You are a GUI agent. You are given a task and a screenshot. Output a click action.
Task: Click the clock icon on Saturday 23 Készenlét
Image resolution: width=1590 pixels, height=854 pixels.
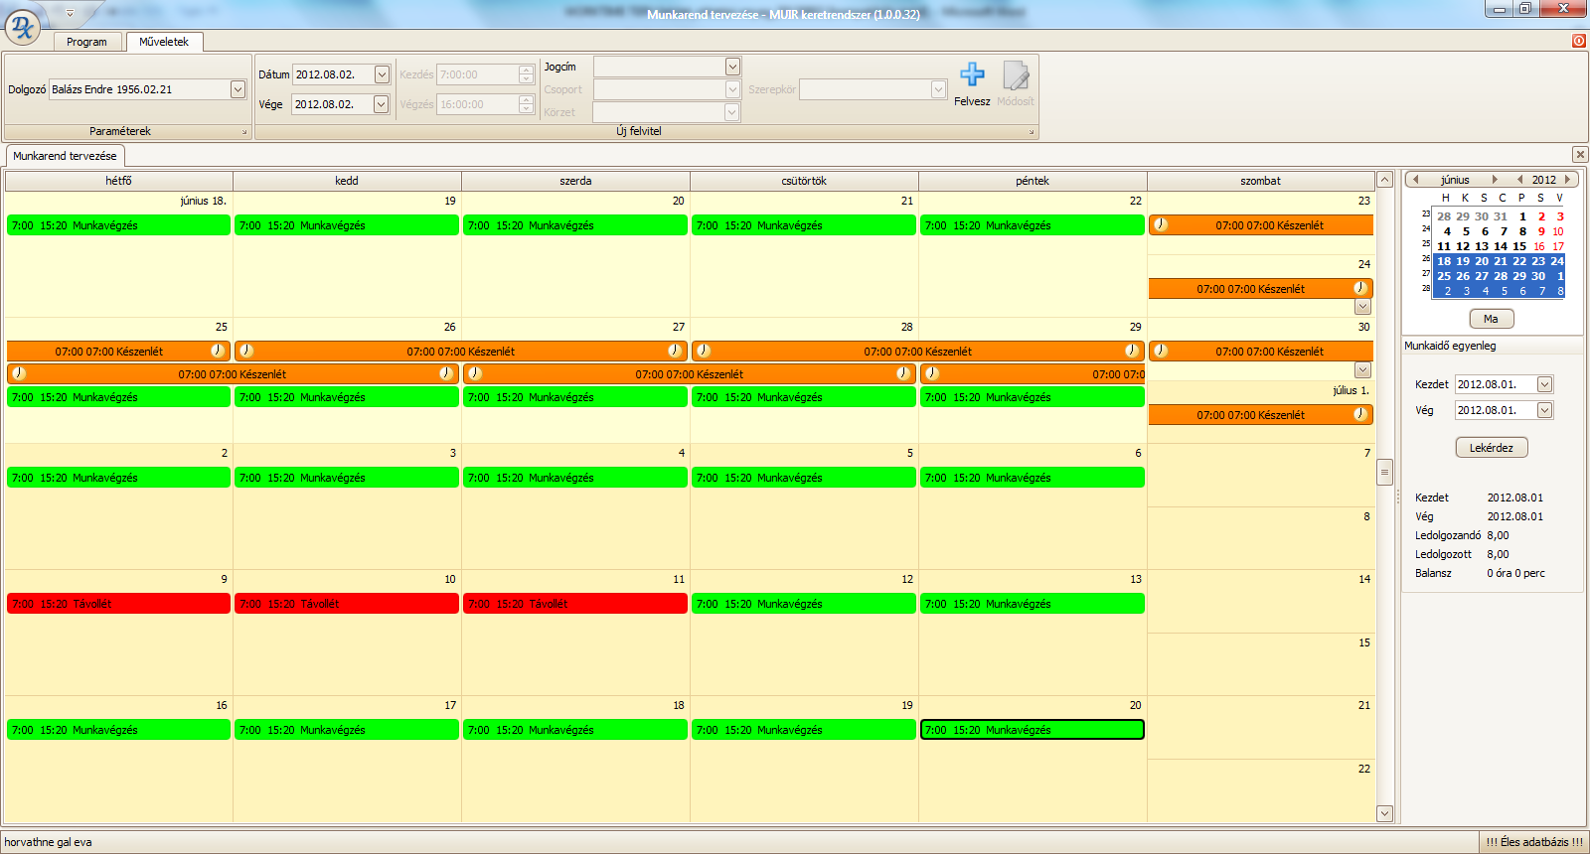click(1161, 224)
